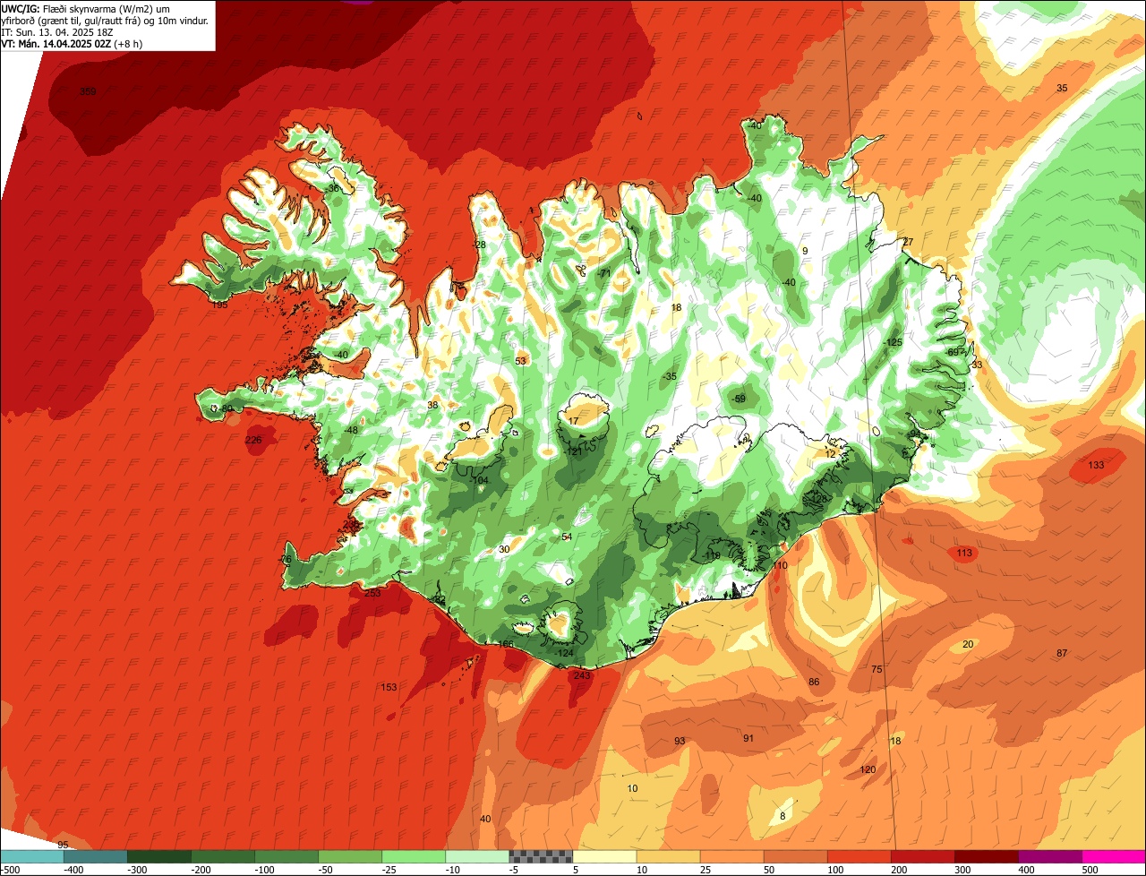The height and width of the screenshot is (876, 1146).
Task: Click the teal legend swatch between -500 and -400
Action: point(31,856)
